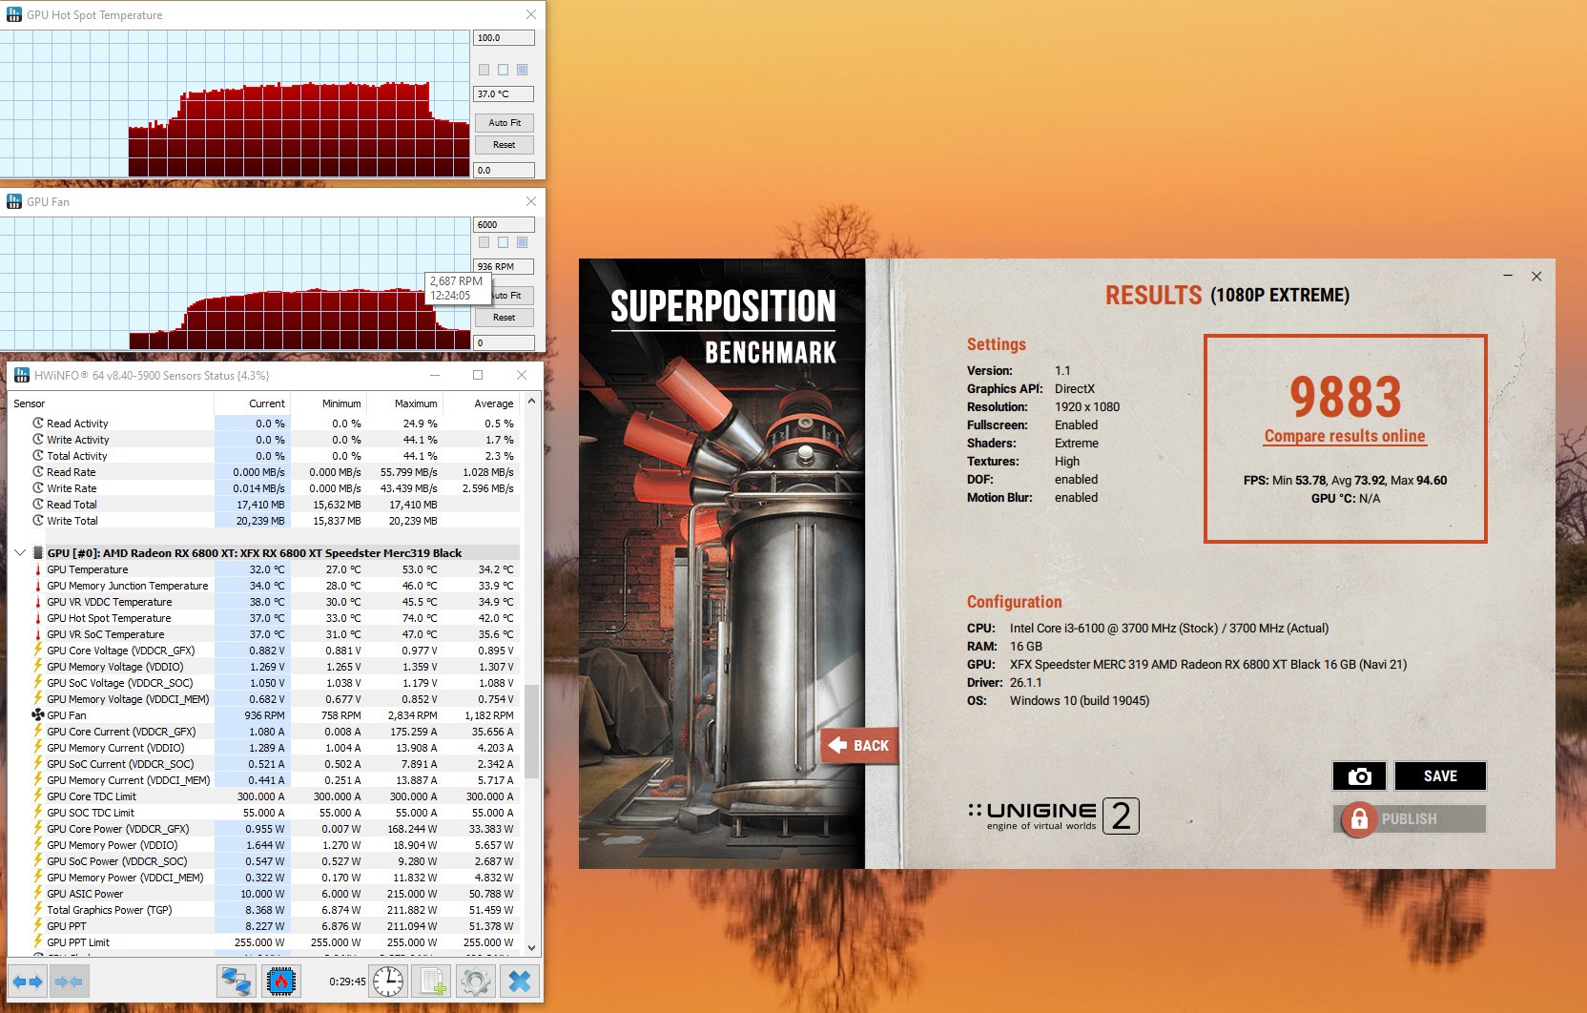
Task: Edit the 6000 maximum field in GPU Fan graph
Action: [504, 225]
